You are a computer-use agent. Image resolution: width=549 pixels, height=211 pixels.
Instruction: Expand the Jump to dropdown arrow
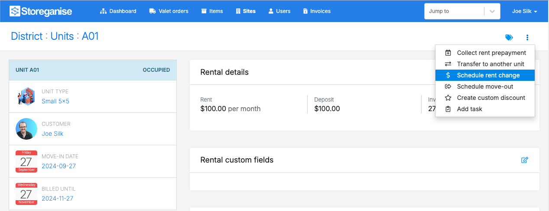(492, 11)
